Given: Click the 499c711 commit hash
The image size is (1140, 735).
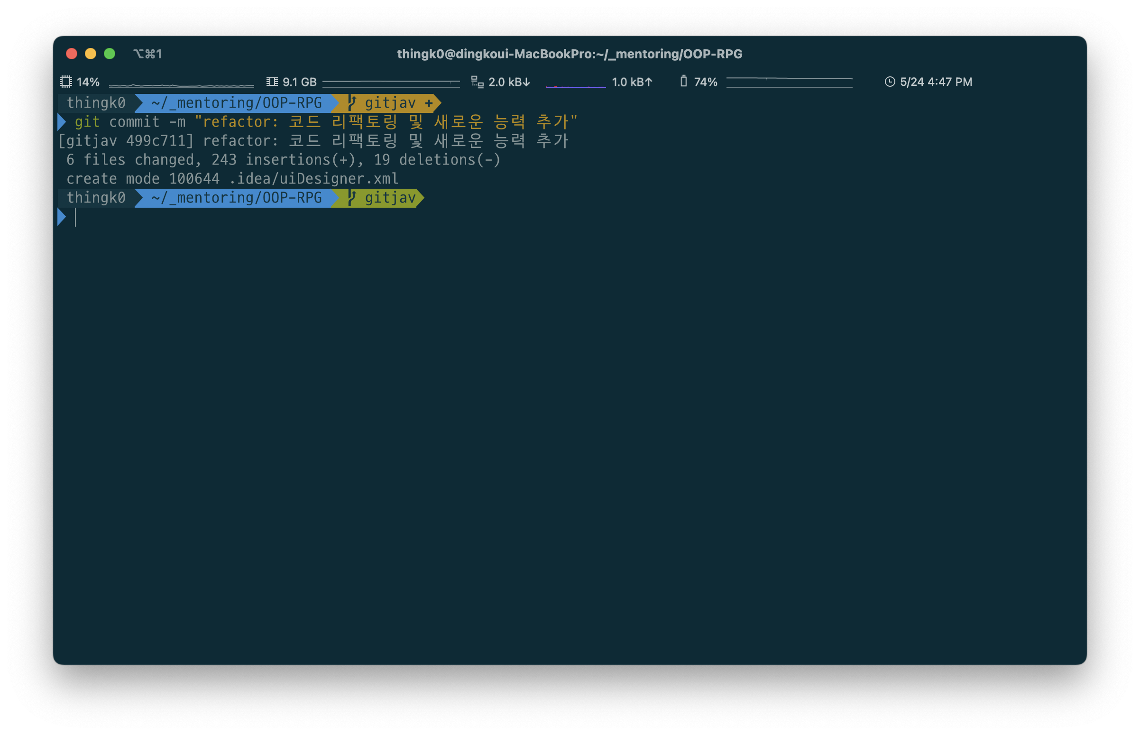Looking at the screenshot, I should 155,141.
